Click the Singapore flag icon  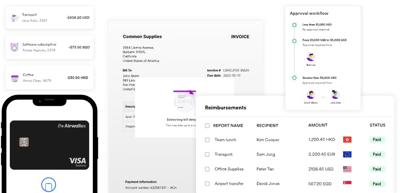[347, 183]
